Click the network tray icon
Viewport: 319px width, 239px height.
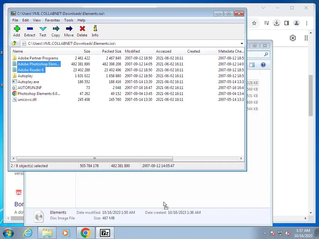(280, 233)
